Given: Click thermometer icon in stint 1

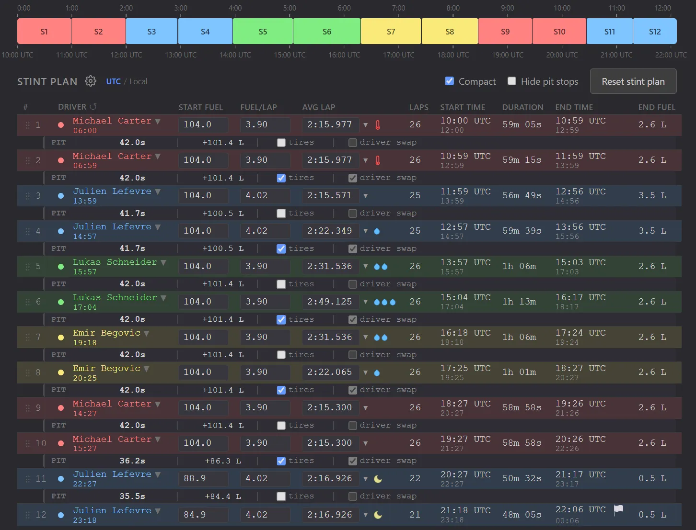Looking at the screenshot, I should pos(378,125).
